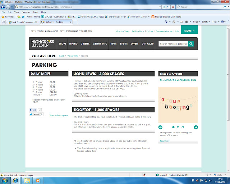
Task: Select the second carousel dot
Action: (x=178, y=127)
